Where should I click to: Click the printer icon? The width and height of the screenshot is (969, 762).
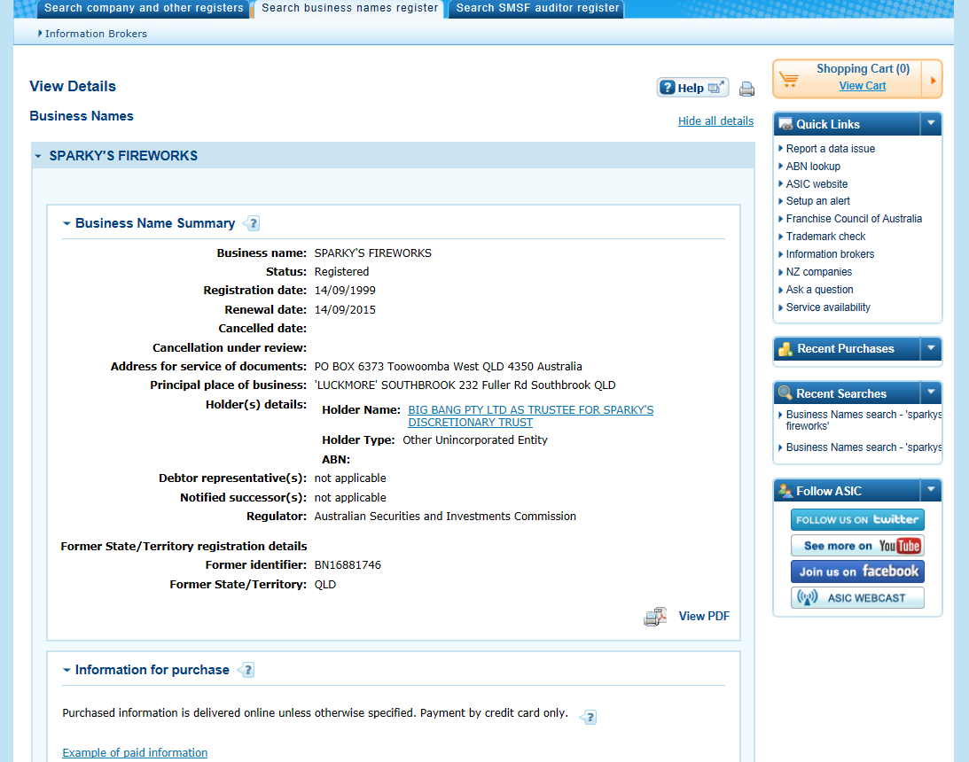coord(746,89)
